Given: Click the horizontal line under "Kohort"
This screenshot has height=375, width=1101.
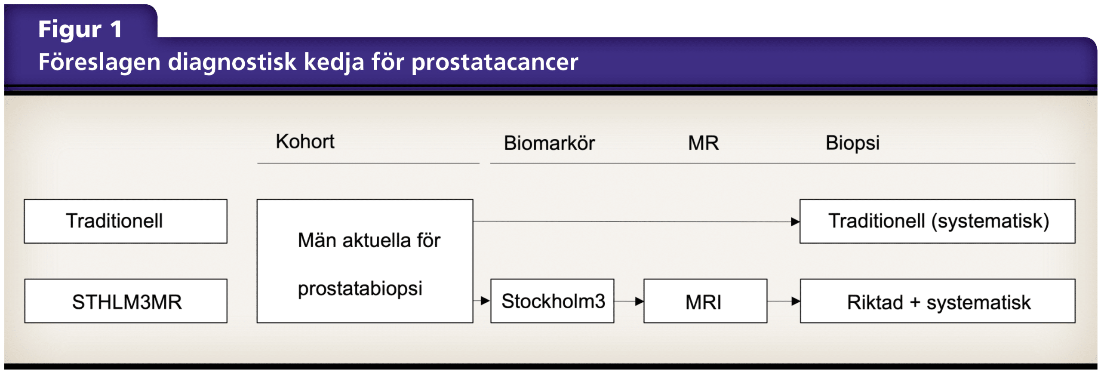Looking at the screenshot, I should coord(368,163).
